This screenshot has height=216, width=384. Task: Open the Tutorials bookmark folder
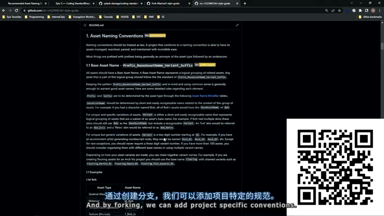106,17
